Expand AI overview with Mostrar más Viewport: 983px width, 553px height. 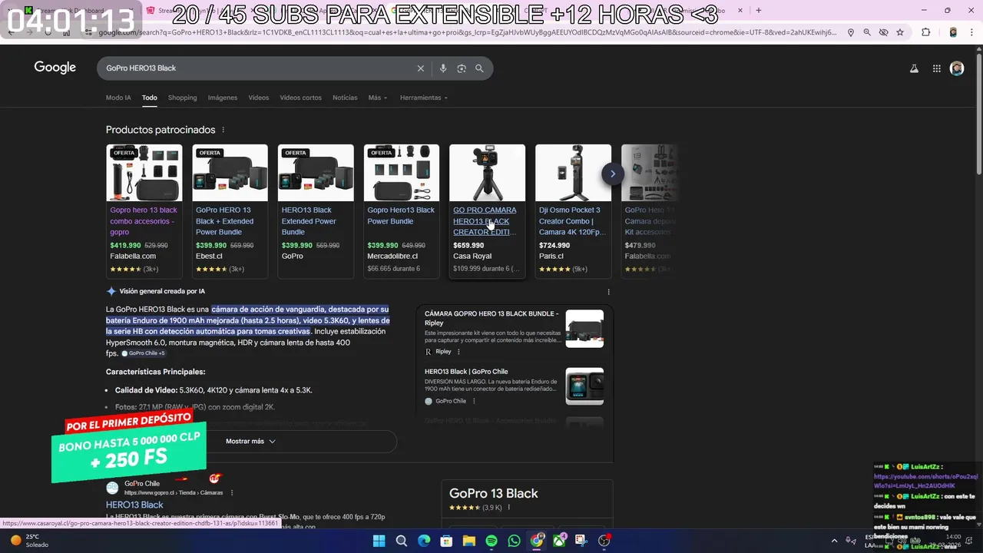click(x=250, y=442)
